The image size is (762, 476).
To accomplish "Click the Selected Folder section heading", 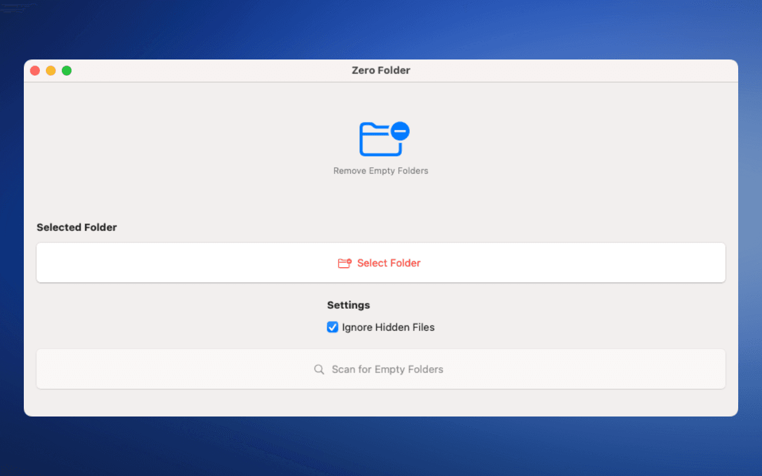I will (76, 227).
